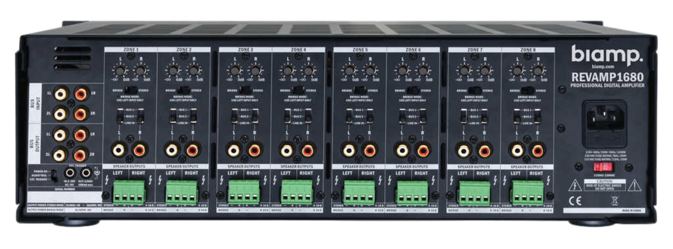
Task: Click the REVAMP1680 model name
Action: 607,77
